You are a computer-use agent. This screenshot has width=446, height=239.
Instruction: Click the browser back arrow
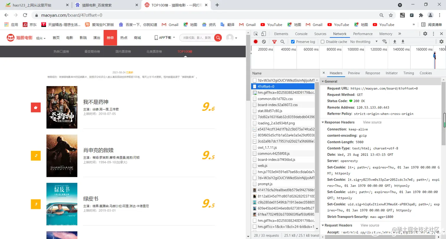(6, 15)
